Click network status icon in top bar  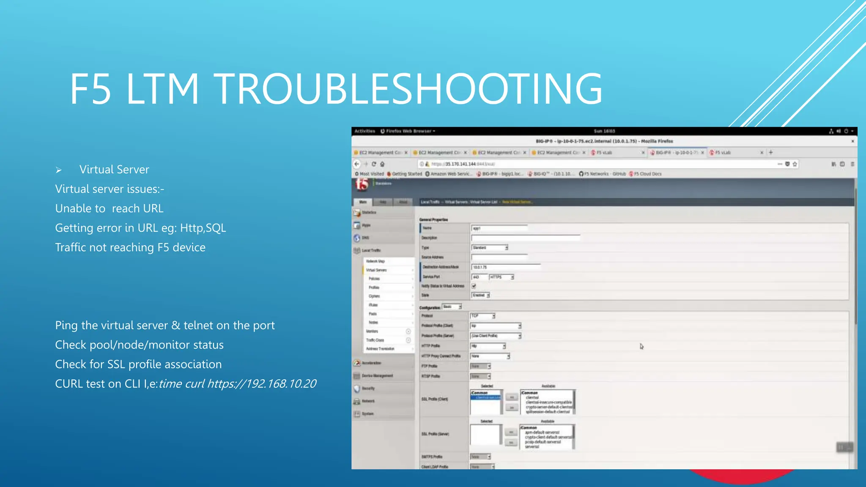(x=831, y=131)
